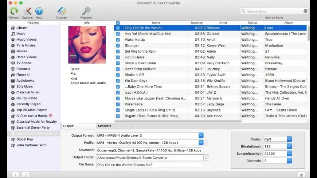This screenshot has height=178, width=317.
Task: Open the Output Format dropdown
Action: click(201, 135)
